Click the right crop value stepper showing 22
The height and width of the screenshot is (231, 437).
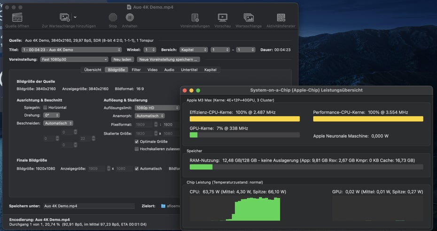pyautogui.click(x=94, y=138)
